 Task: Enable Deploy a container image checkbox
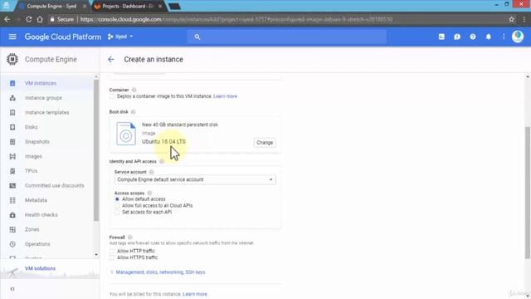click(x=112, y=96)
